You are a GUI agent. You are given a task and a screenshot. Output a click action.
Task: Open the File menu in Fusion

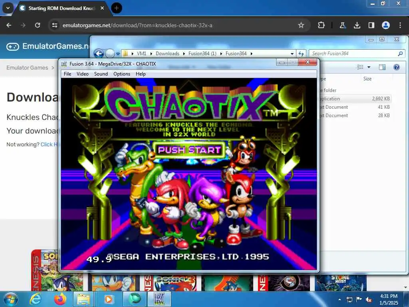click(67, 74)
